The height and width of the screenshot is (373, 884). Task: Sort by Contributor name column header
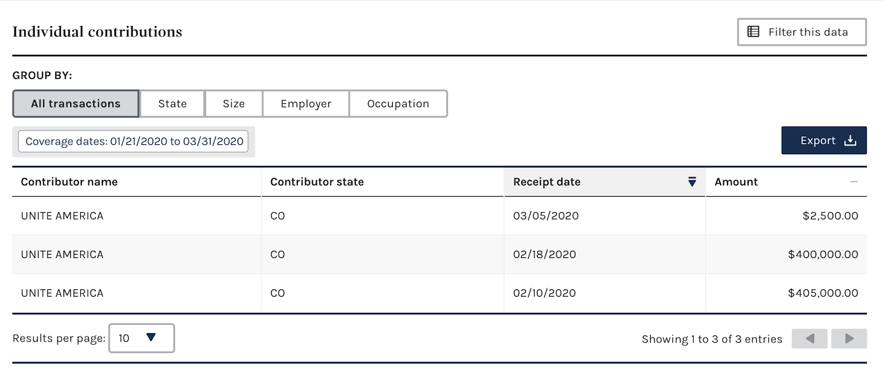[69, 182]
